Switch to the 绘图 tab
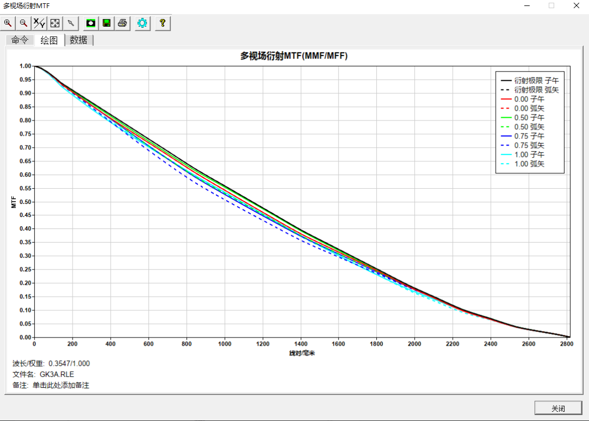This screenshot has width=589, height=421. (49, 40)
